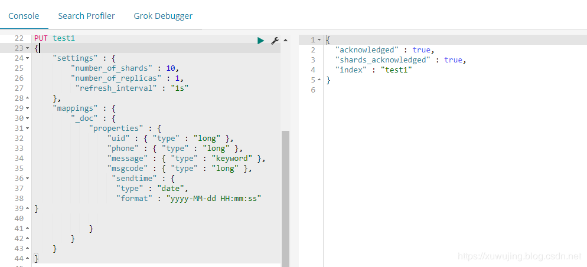The height and width of the screenshot is (267, 587).
Task: Open the wrench options menu
Action: tap(275, 41)
